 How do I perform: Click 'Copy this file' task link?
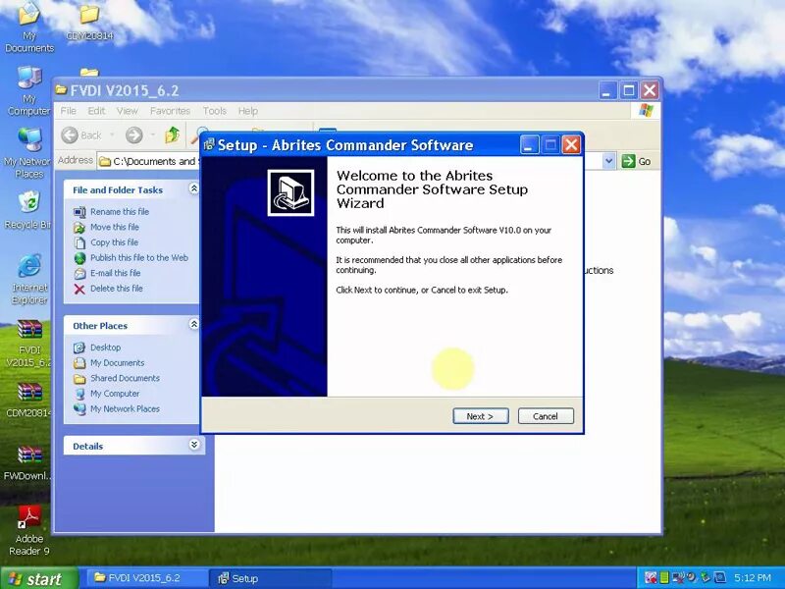(x=114, y=242)
